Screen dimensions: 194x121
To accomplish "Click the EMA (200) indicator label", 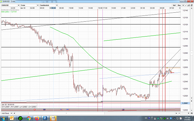I will click(x=9, y=12).
